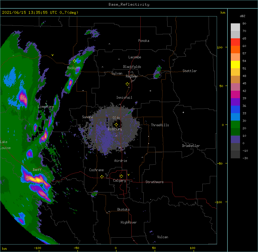Click the -100 tick label on the bottom axis
The height and width of the screenshot is (252, 258).
pos(37,248)
